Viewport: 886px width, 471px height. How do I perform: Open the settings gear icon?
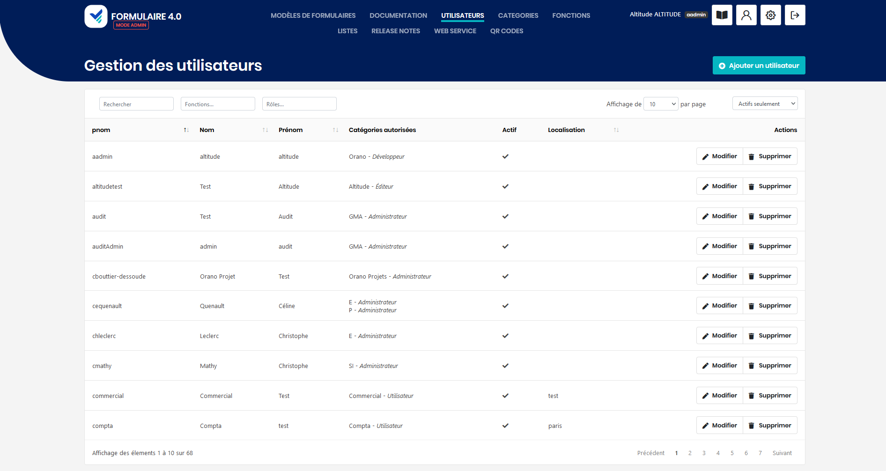coord(770,15)
